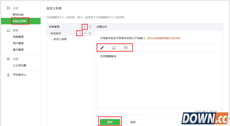Open 素材管理 in the sidebar

18,50
